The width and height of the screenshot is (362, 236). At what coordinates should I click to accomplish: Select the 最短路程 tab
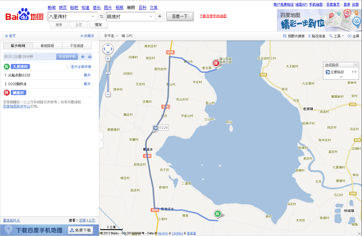tap(47, 46)
